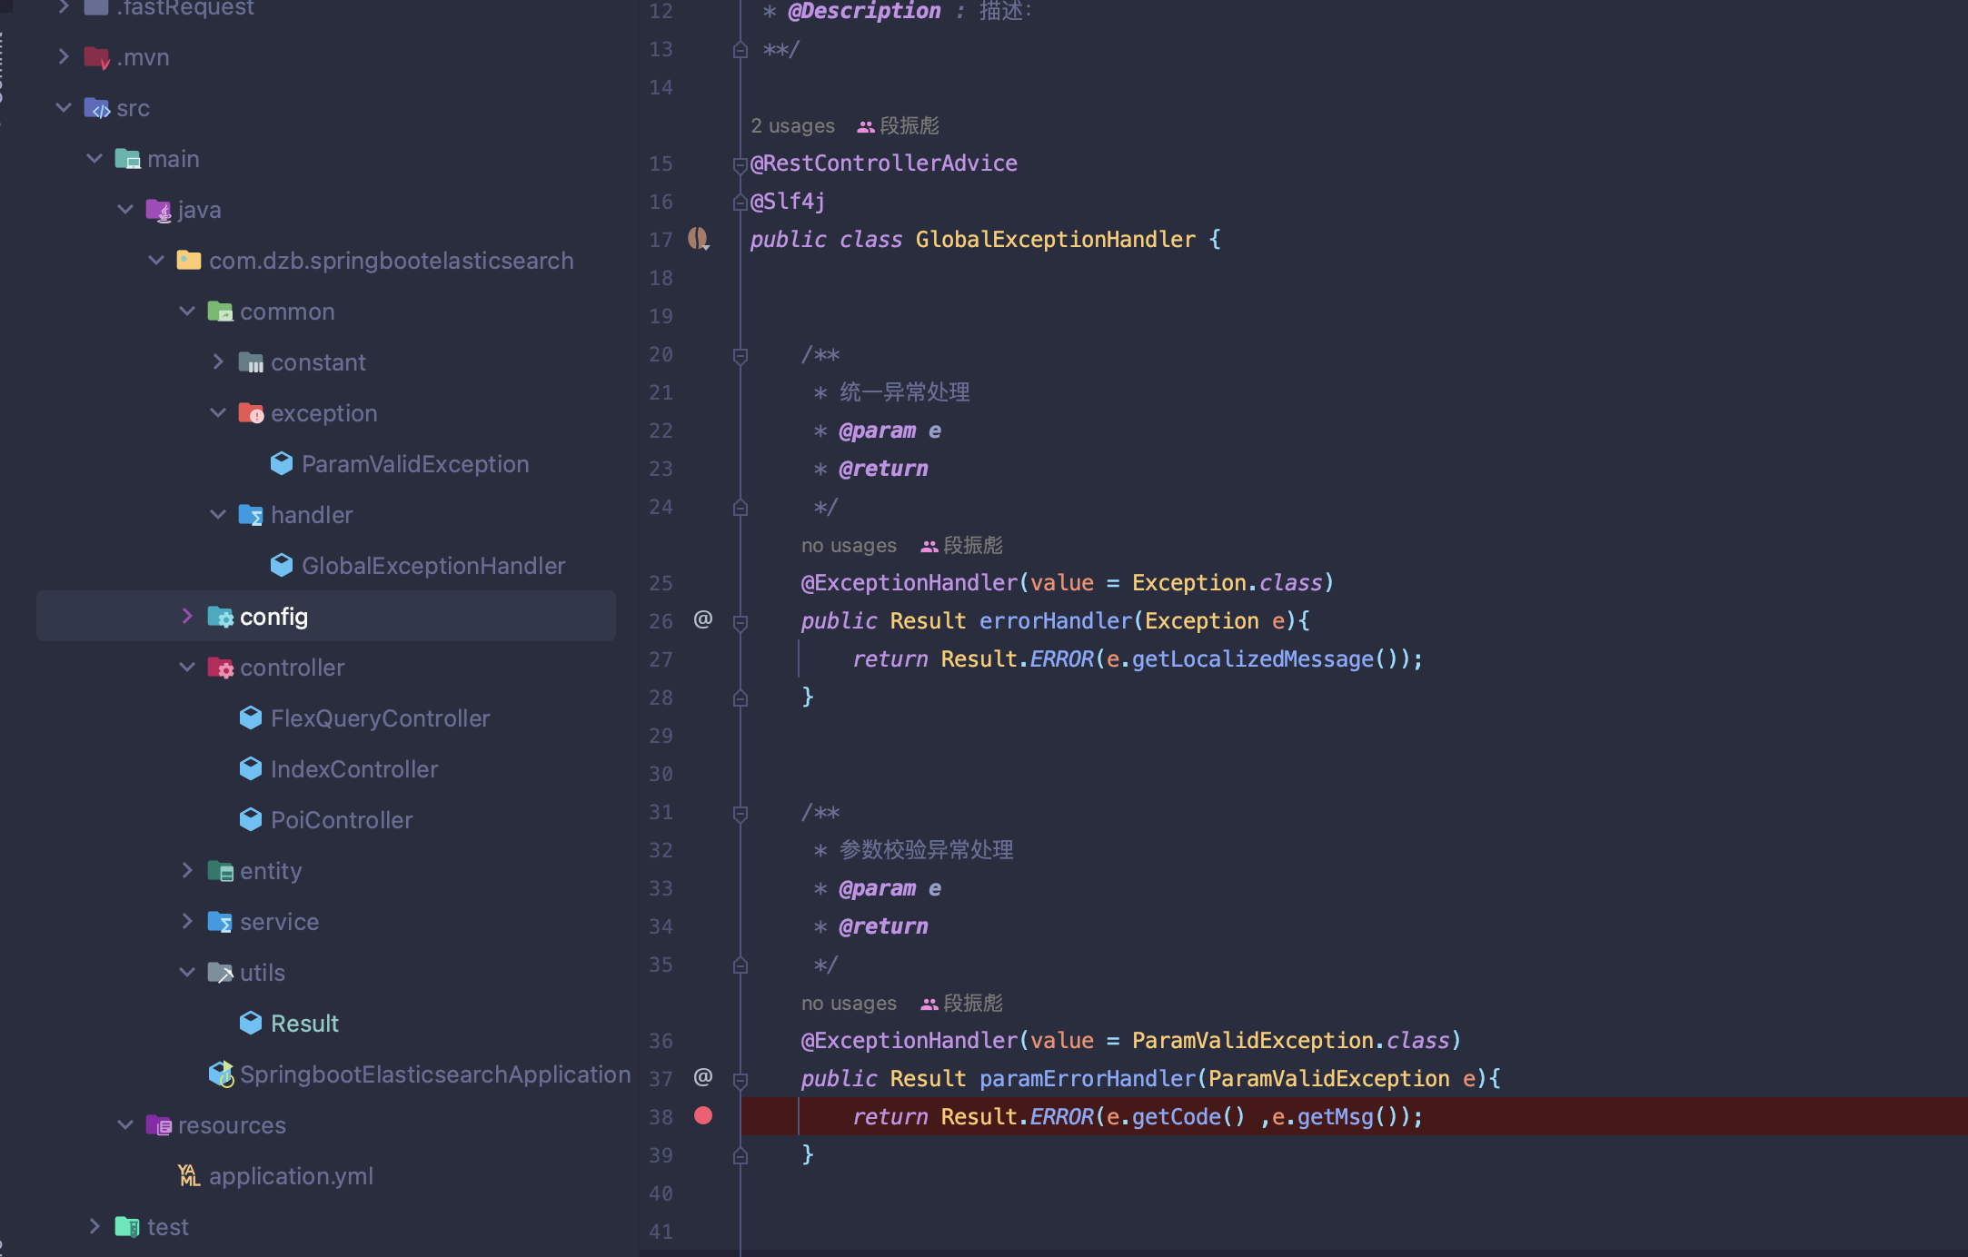Click the test folder icon
1968x1257 pixels.
[128, 1227]
